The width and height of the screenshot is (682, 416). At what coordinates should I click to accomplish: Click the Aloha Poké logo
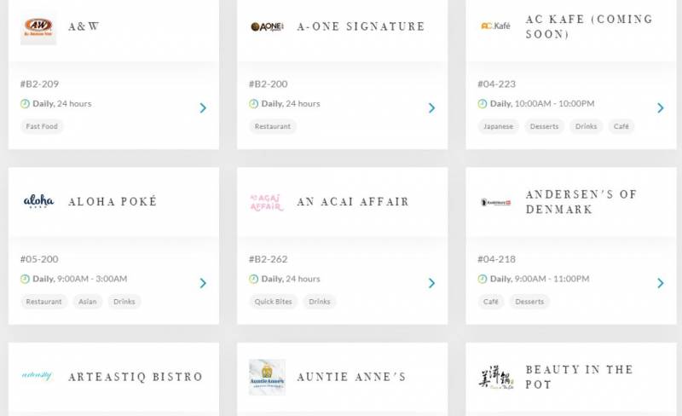click(x=38, y=202)
